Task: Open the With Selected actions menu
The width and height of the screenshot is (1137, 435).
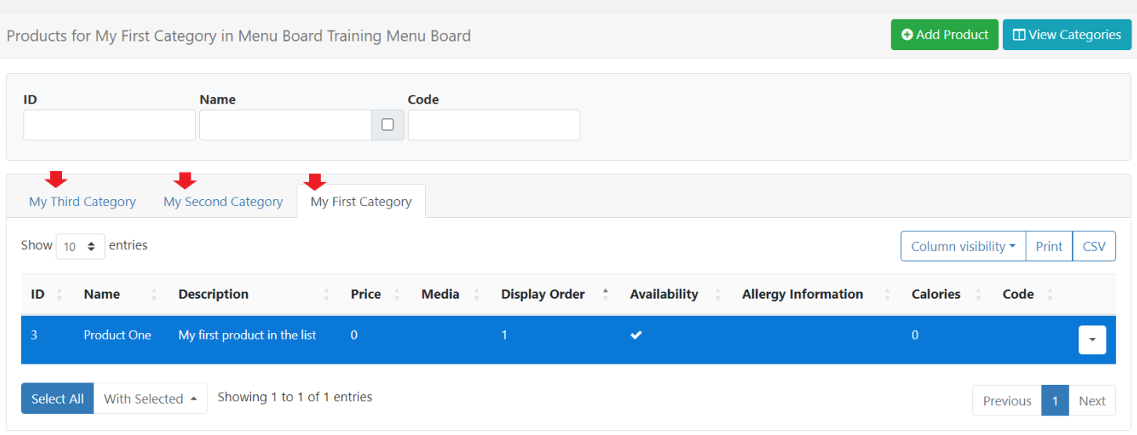Action: click(150, 398)
